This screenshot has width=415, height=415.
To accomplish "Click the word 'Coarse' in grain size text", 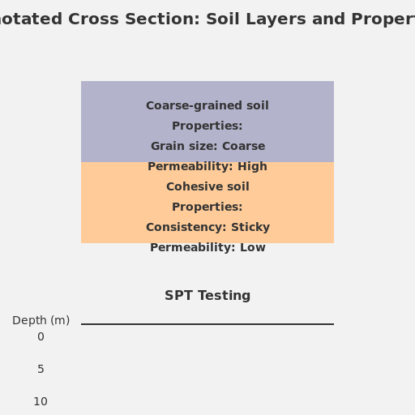I will point(244,146).
